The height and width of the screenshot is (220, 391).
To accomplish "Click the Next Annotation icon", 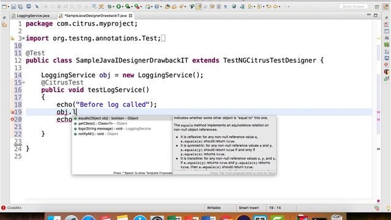I will coord(249,7).
